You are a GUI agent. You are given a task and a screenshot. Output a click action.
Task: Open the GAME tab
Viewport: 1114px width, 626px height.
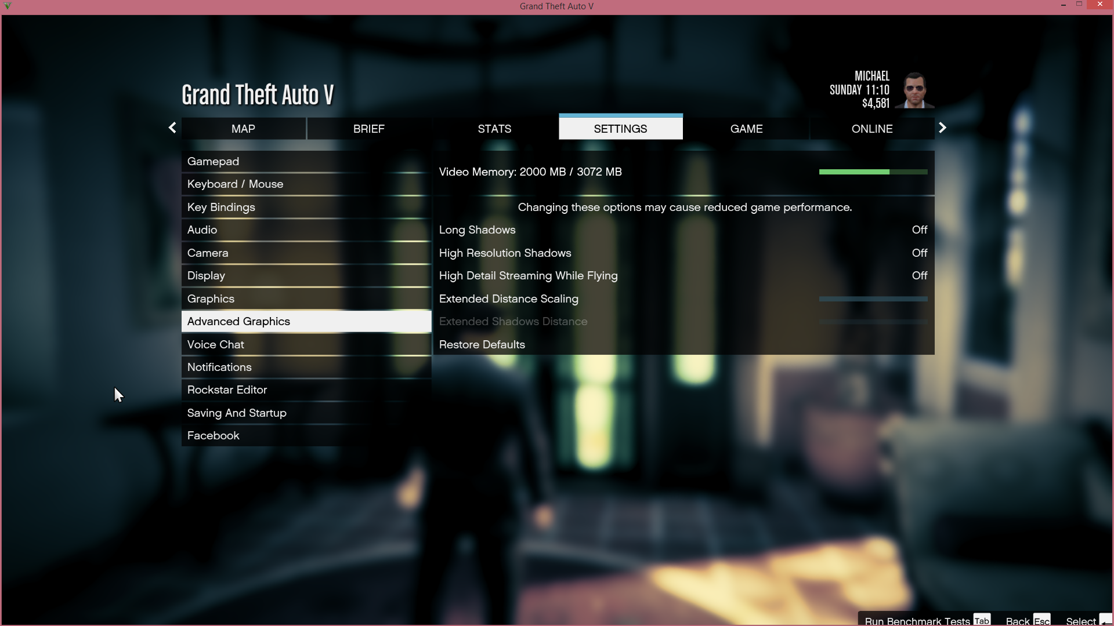[x=746, y=129]
